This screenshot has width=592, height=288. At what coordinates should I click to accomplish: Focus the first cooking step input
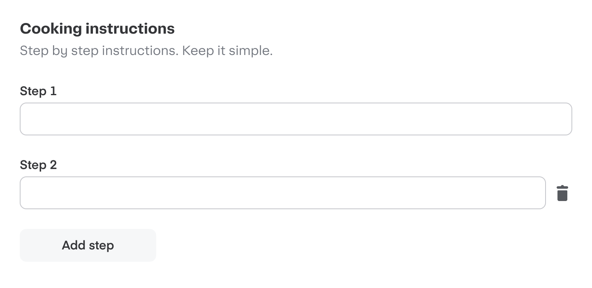pos(296,119)
